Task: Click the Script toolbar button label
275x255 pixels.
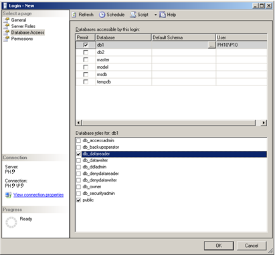Action: pos(143,15)
